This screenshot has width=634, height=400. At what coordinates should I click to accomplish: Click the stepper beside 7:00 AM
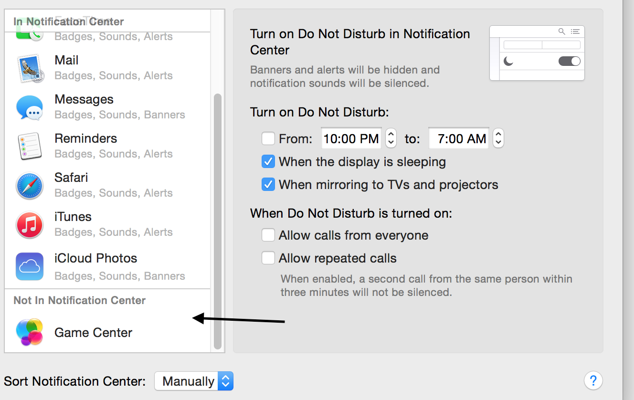(x=498, y=138)
